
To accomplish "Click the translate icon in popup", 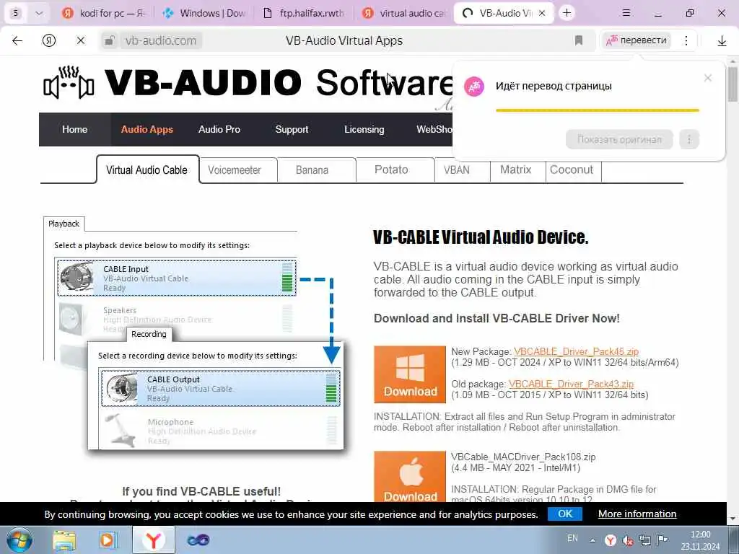I will click(474, 87).
